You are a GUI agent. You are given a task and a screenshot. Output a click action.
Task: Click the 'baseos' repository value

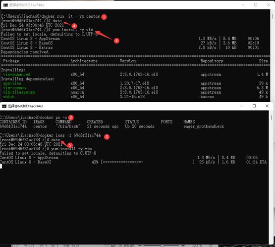[207, 97]
